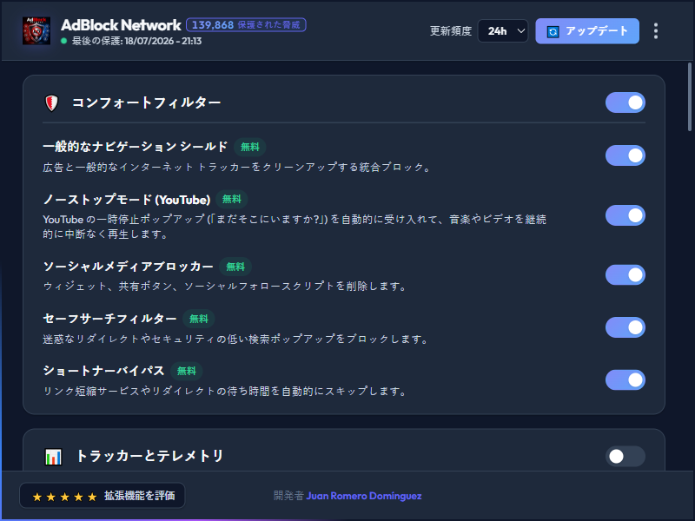This screenshot has height=521, width=695.
Task: Click 無料 badge next to ソーシャルメディアブロッカー
Action: point(235,267)
